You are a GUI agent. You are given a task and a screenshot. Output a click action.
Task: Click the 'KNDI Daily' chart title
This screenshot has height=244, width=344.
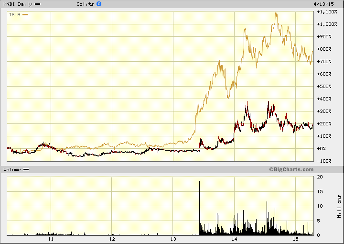coord(18,4)
